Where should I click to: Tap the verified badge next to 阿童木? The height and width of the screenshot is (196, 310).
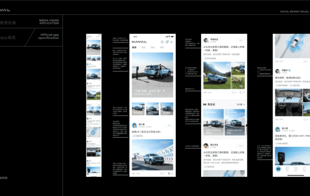pyautogui.click(x=289, y=70)
